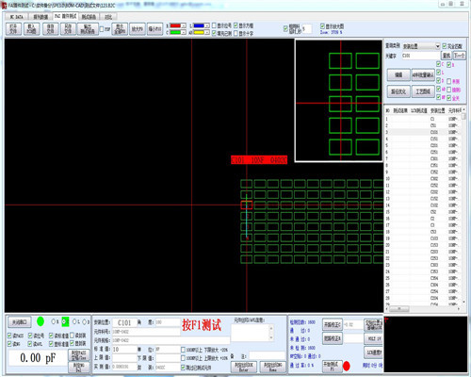471x377 pixels.
Task: Enable the first 100NF limit checkbox
Action: coord(183,350)
